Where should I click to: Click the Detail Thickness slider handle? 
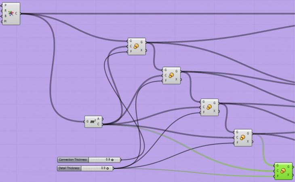pos(107,168)
